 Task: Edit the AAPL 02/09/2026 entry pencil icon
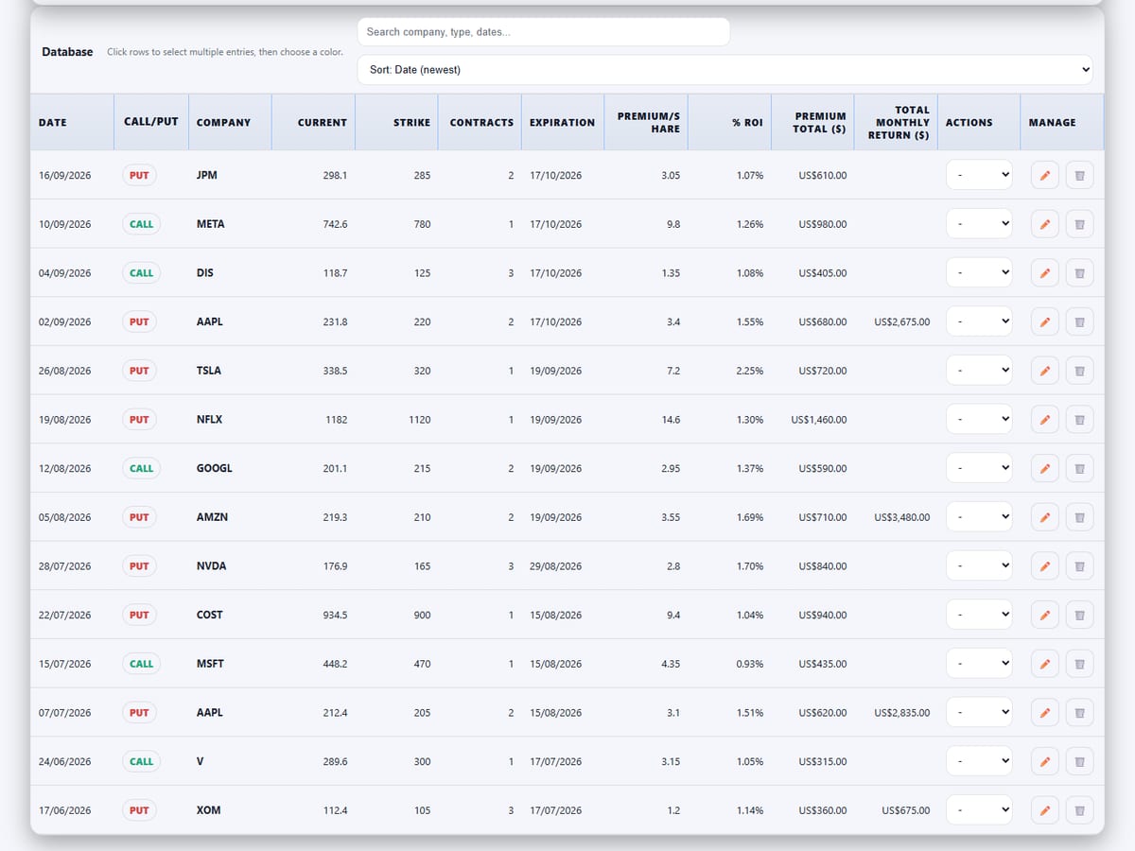1044,321
